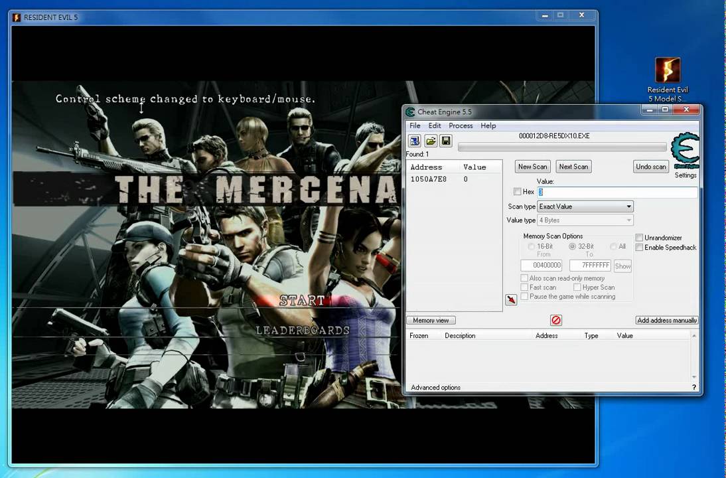This screenshot has width=726, height=478.
Task: Click process name 000012D8-RE5DX10.EXE label
Action: pyautogui.click(x=553, y=135)
